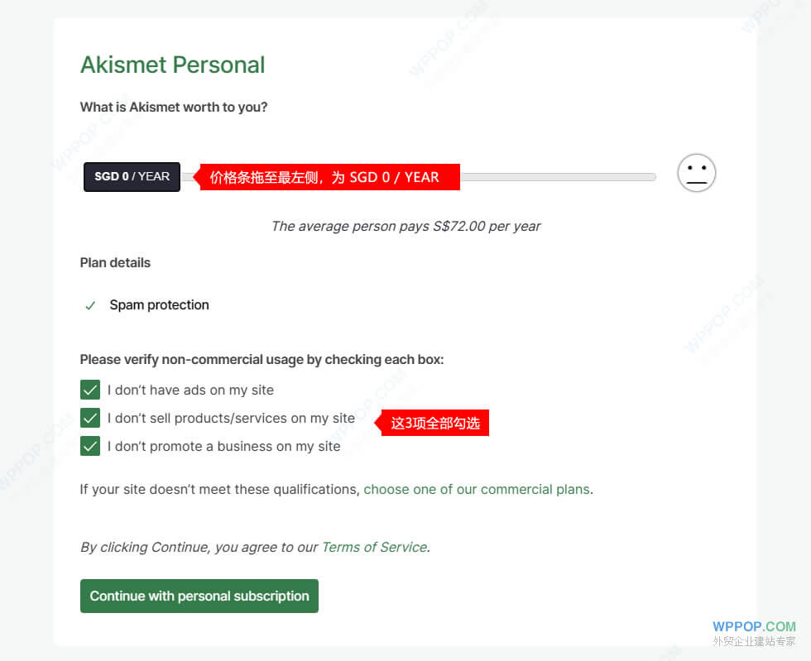811x661 pixels.
Task: Select the "Spam protection" plan detail text
Action: coord(159,304)
